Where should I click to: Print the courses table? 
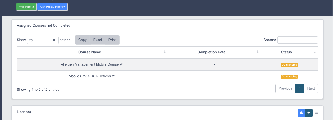pyautogui.click(x=112, y=40)
